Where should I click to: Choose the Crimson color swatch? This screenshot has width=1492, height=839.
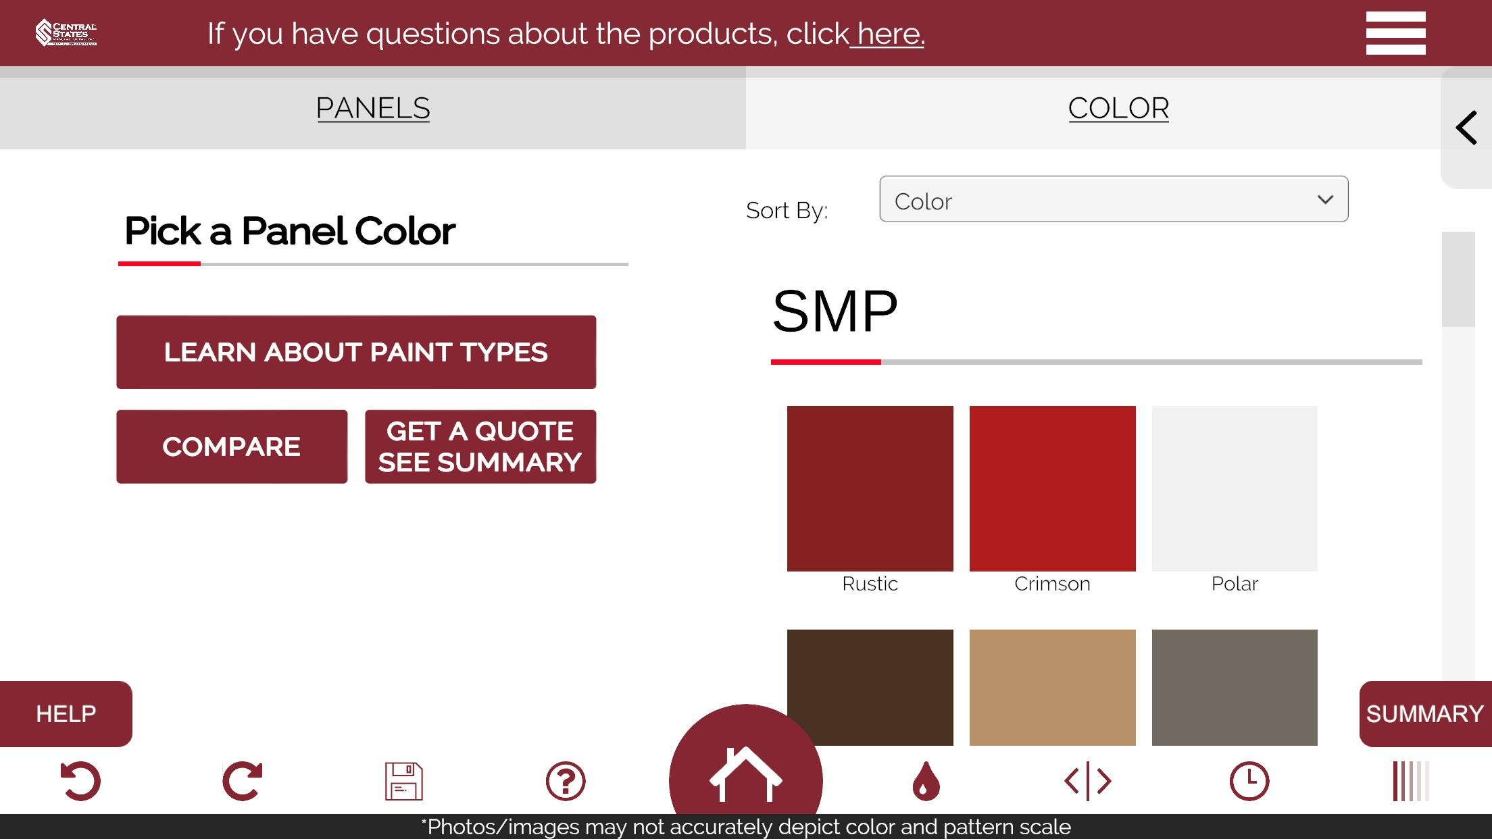pyautogui.click(x=1052, y=488)
